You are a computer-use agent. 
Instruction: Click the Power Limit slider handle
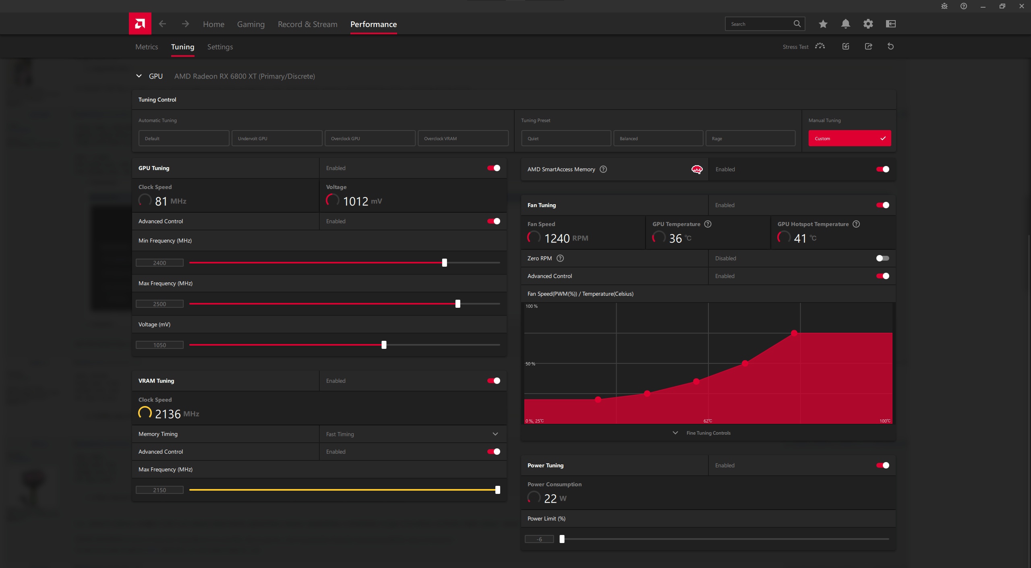(x=562, y=539)
